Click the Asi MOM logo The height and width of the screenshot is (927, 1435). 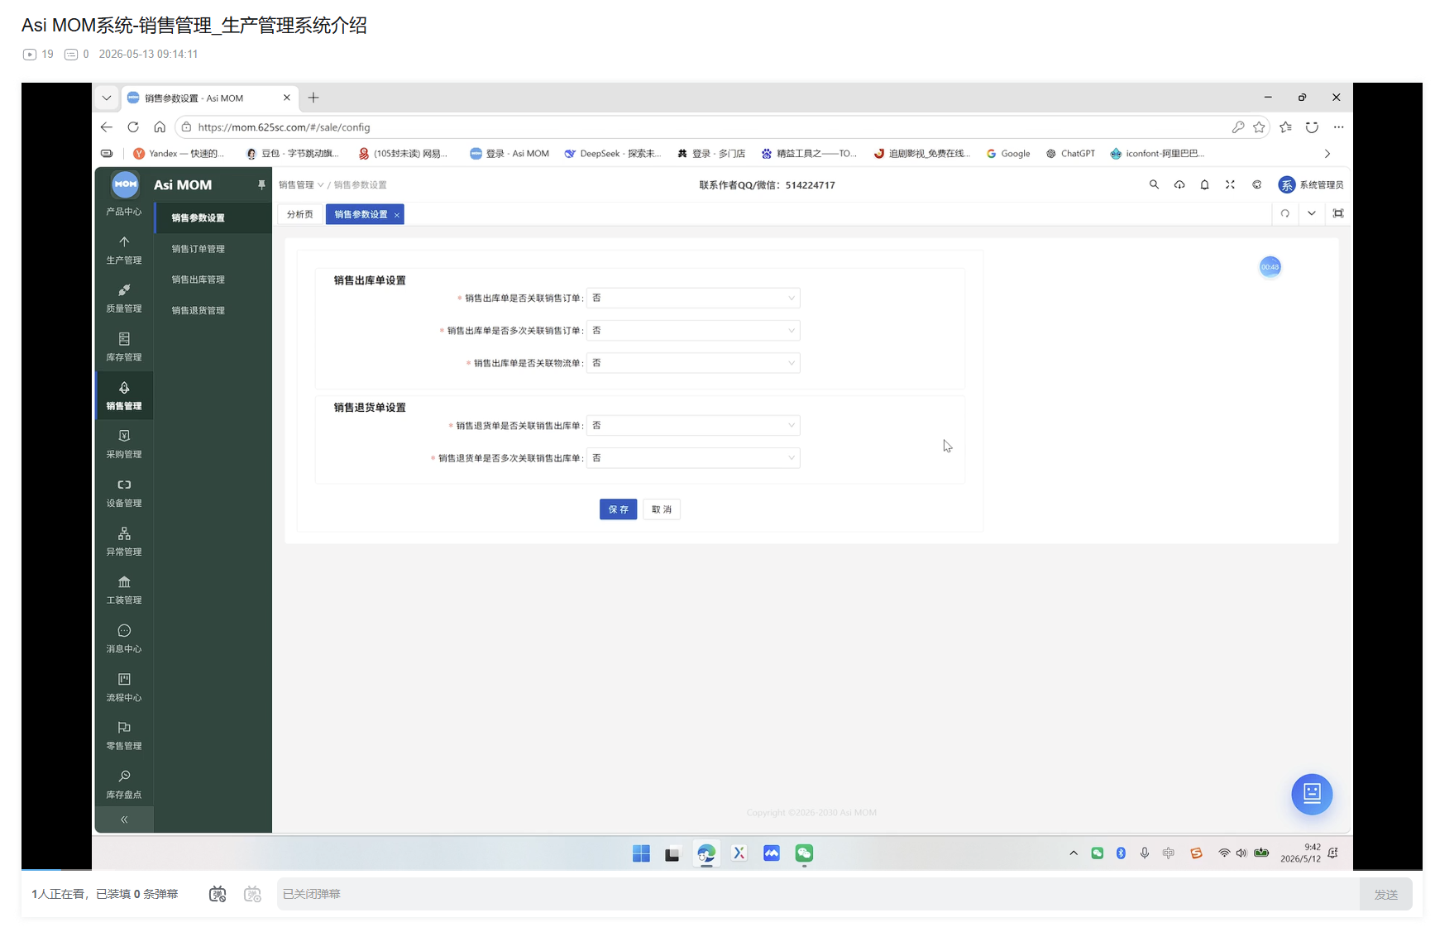tap(125, 184)
